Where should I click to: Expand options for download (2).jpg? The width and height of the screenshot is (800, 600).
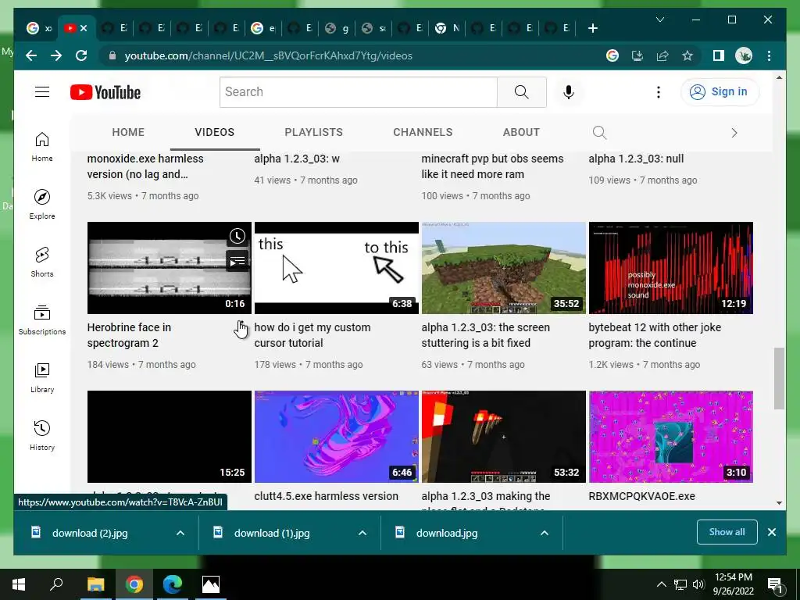(180, 533)
